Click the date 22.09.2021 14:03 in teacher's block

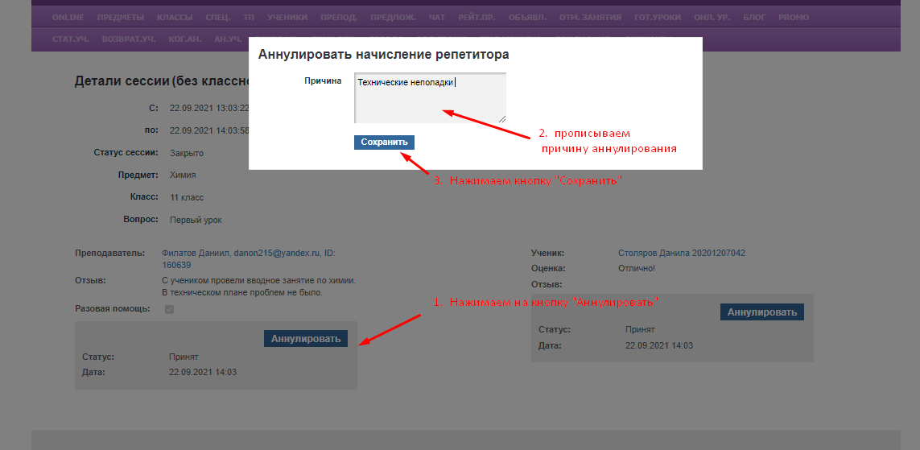click(203, 372)
